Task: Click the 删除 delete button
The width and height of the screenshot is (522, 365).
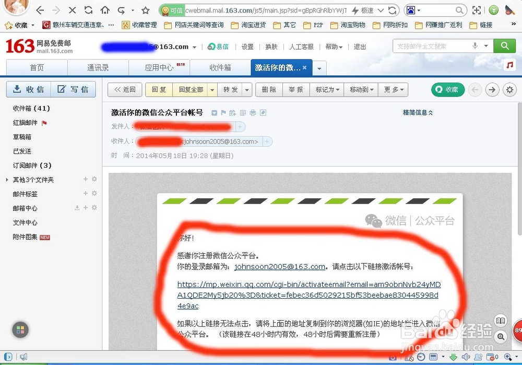Action: (x=269, y=90)
